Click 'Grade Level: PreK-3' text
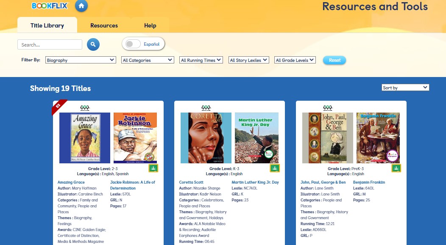Viewport: 446px width, 245px height. click(346, 169)
